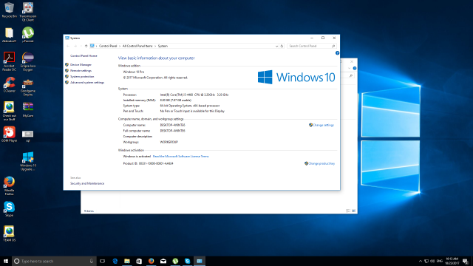Open Skype from the taskbar
473x266 pixels.
[187, 261]
